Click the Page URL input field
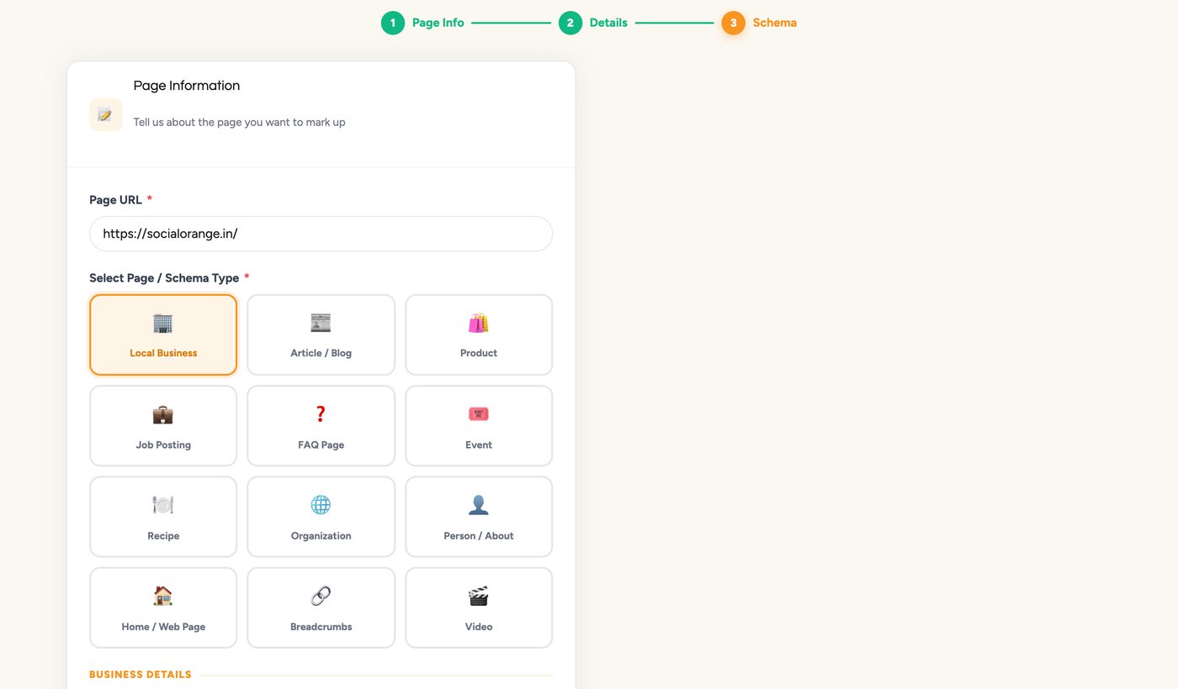The width and height of the screenshot is (1178, 689). 321,234
